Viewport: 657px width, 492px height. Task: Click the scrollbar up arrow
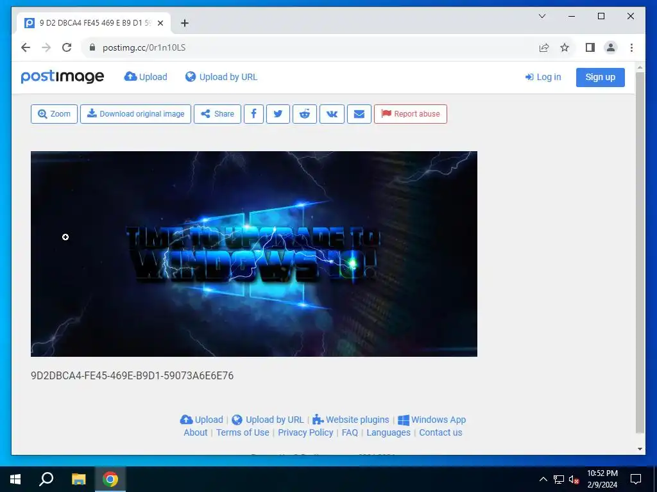(x=640, y=67)
